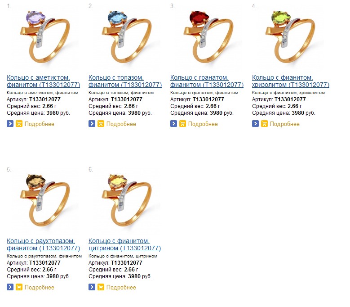Click the cart icon under topaz ring
Image resolution: width=350 pixels, height=307 pixels.
click(101, 124)
